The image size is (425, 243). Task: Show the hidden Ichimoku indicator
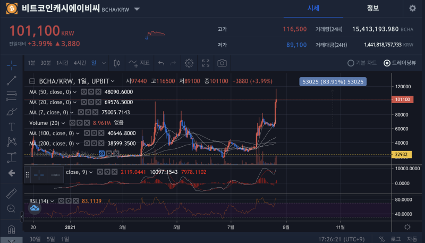point(101,154)
